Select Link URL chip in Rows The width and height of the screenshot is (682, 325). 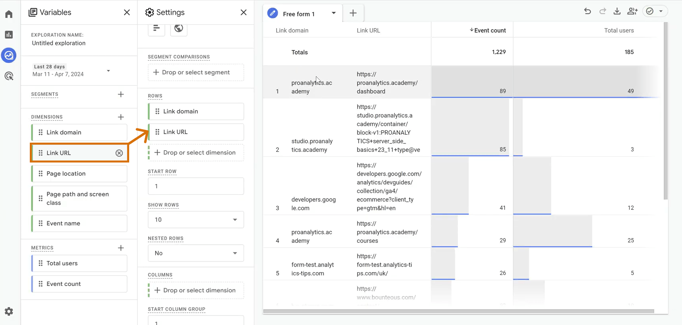[196, 132]
